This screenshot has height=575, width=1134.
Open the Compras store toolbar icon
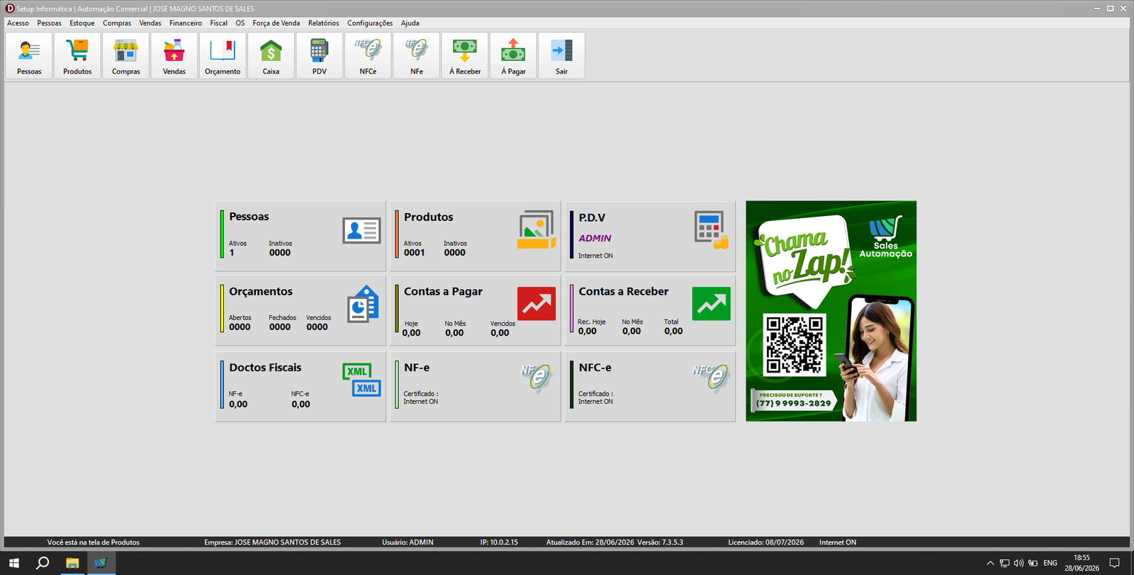pyautogui.click(x=125, y=56)
